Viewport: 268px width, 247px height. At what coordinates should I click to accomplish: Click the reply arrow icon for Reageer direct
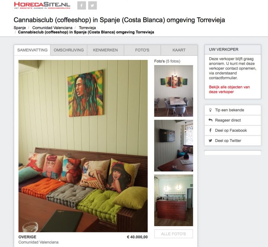click(210, 120)
